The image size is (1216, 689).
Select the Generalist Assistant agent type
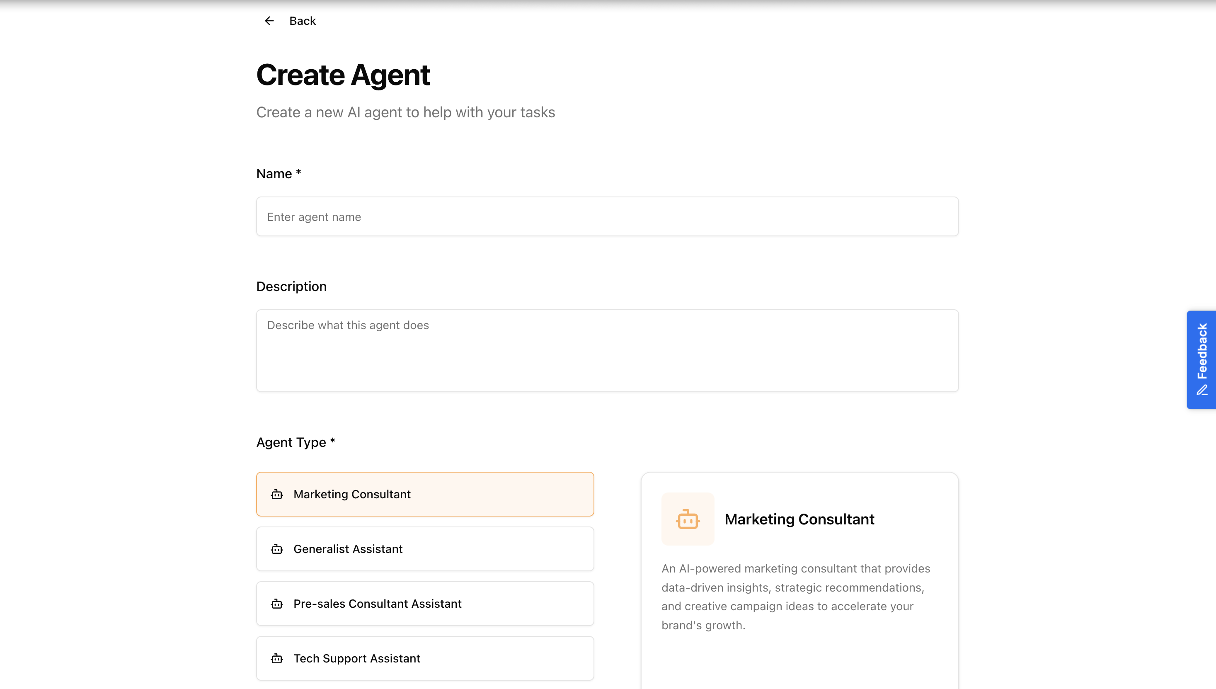click(x=425, y=549)
